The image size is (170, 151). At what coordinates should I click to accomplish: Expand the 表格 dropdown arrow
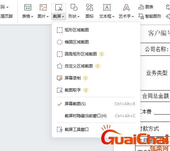[x=32, y=17]
